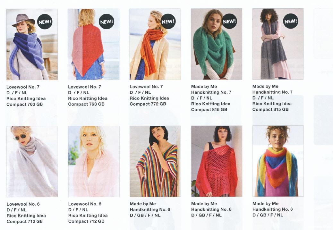Click Handknitting No. 6 caption under striped poncho

tap(150, 209)
